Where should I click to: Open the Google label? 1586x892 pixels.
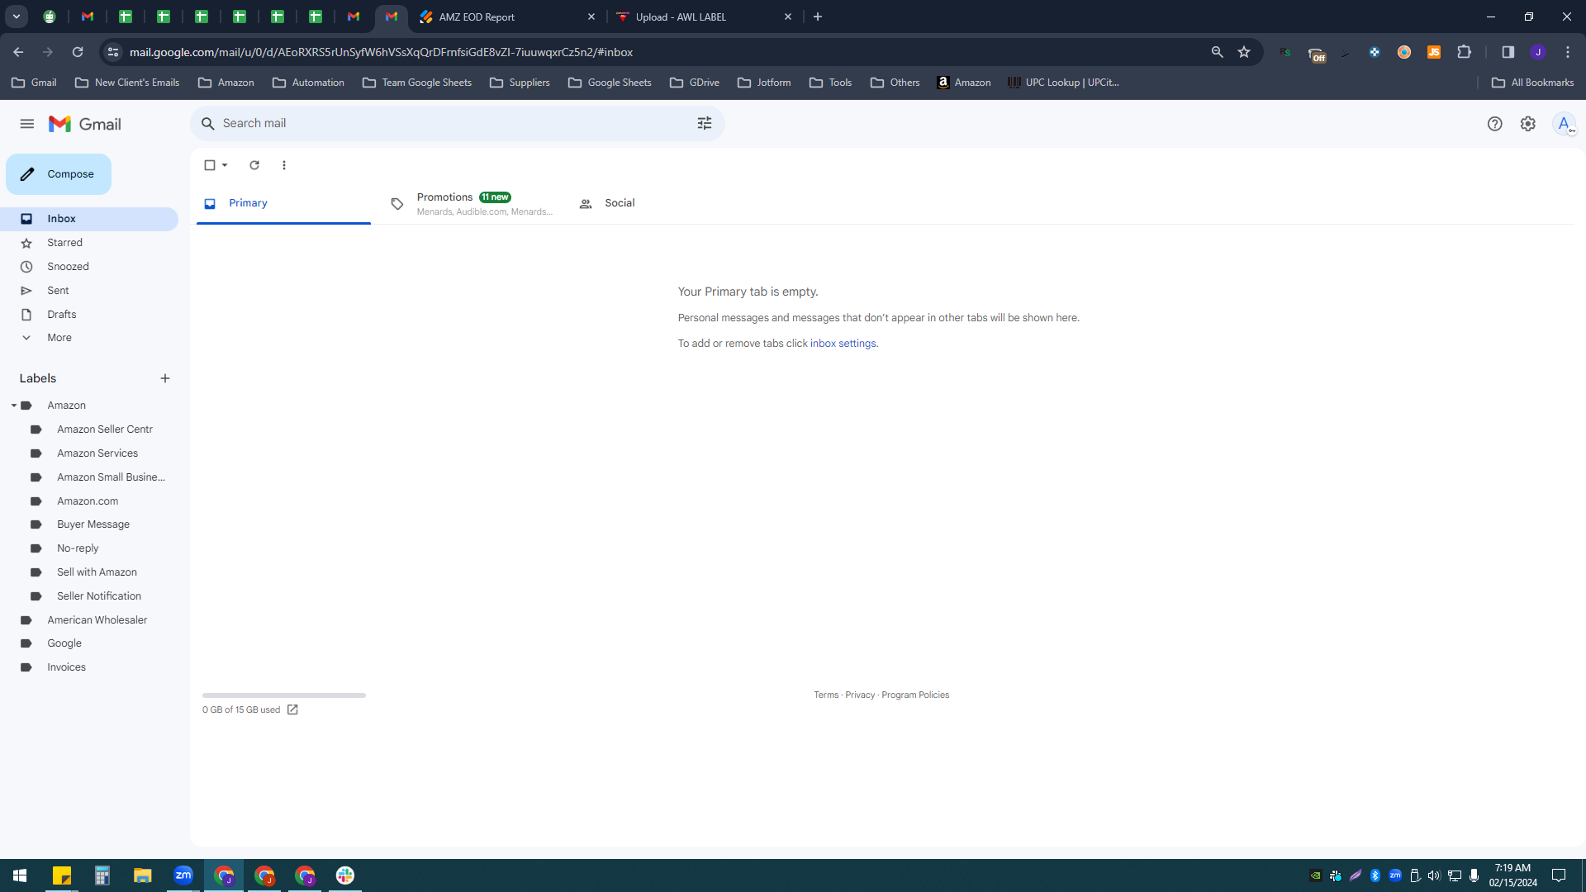(64, 643)
